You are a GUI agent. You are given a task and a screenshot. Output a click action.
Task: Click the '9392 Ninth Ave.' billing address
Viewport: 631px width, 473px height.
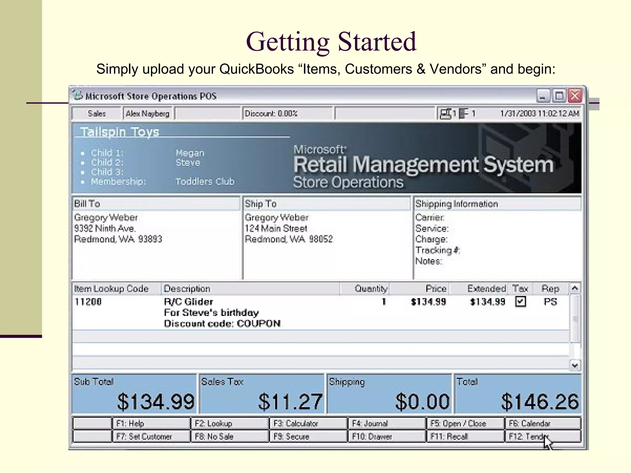coord(105,228)
